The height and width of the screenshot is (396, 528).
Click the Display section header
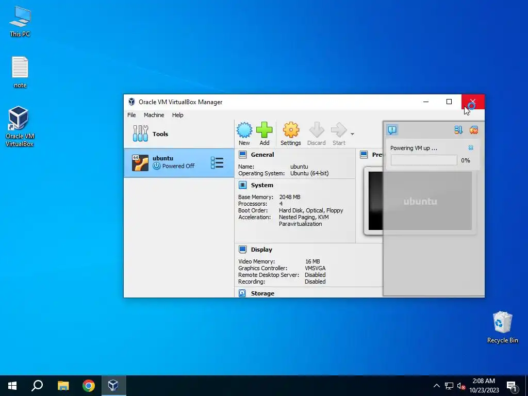coord(261,250)
